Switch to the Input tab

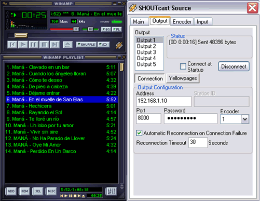(202, 22)
